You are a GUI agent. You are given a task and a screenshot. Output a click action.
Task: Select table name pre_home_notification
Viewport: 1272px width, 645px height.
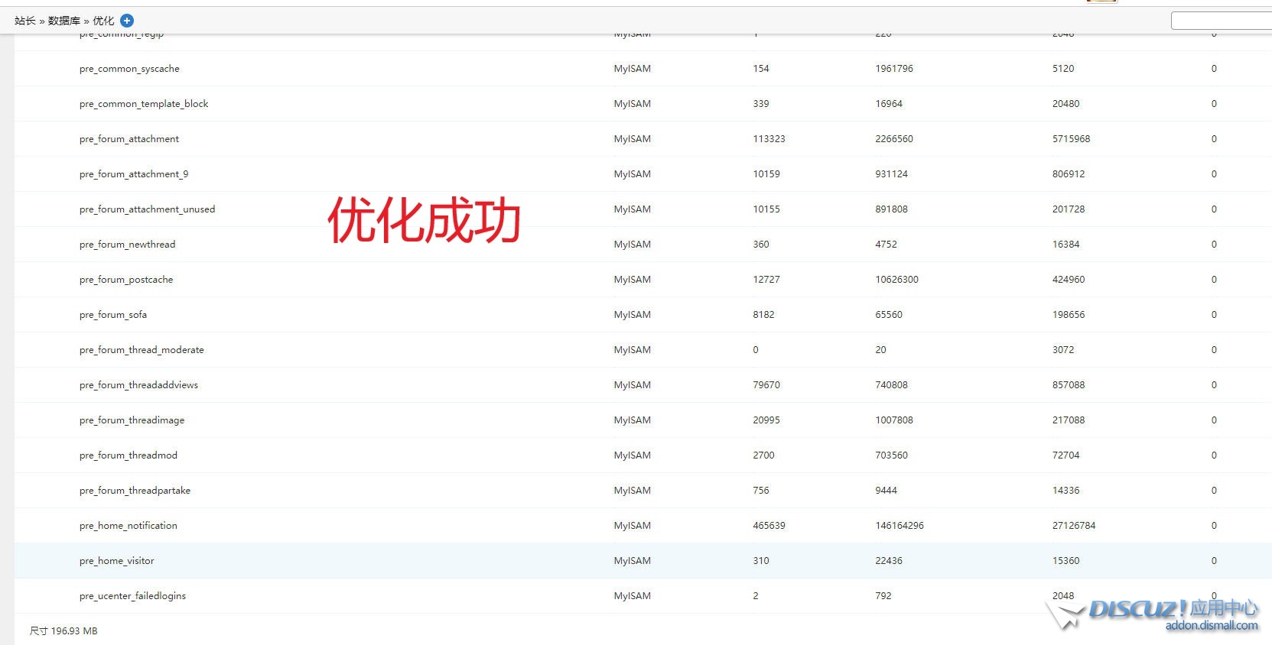129,526
